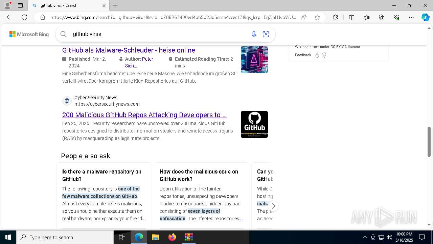433x244 pixels.
Task: Open Browser essentials icon
Action: (396, 17)
